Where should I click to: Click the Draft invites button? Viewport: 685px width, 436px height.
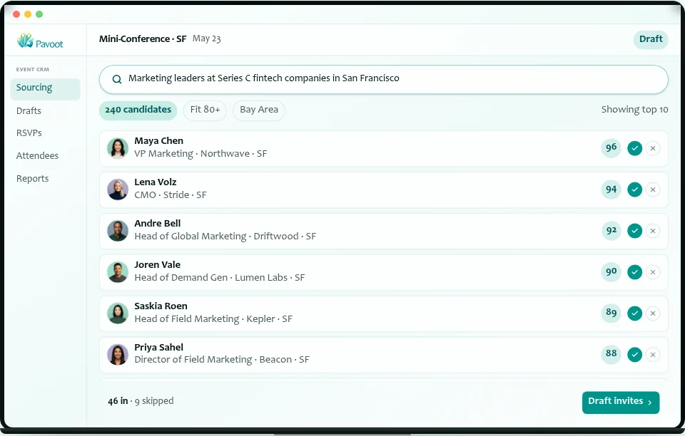[x=620, y=402]
